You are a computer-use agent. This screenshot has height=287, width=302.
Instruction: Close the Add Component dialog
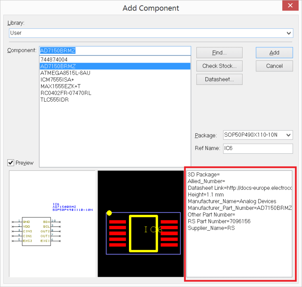290,5
